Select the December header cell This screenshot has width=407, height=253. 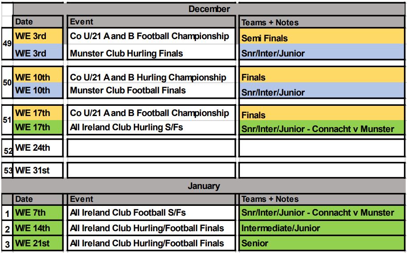pos(209,9)
